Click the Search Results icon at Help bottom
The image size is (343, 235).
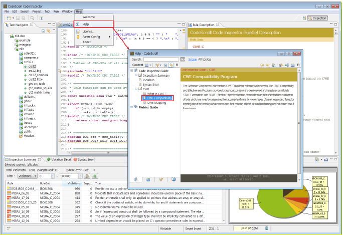point(161,179)
